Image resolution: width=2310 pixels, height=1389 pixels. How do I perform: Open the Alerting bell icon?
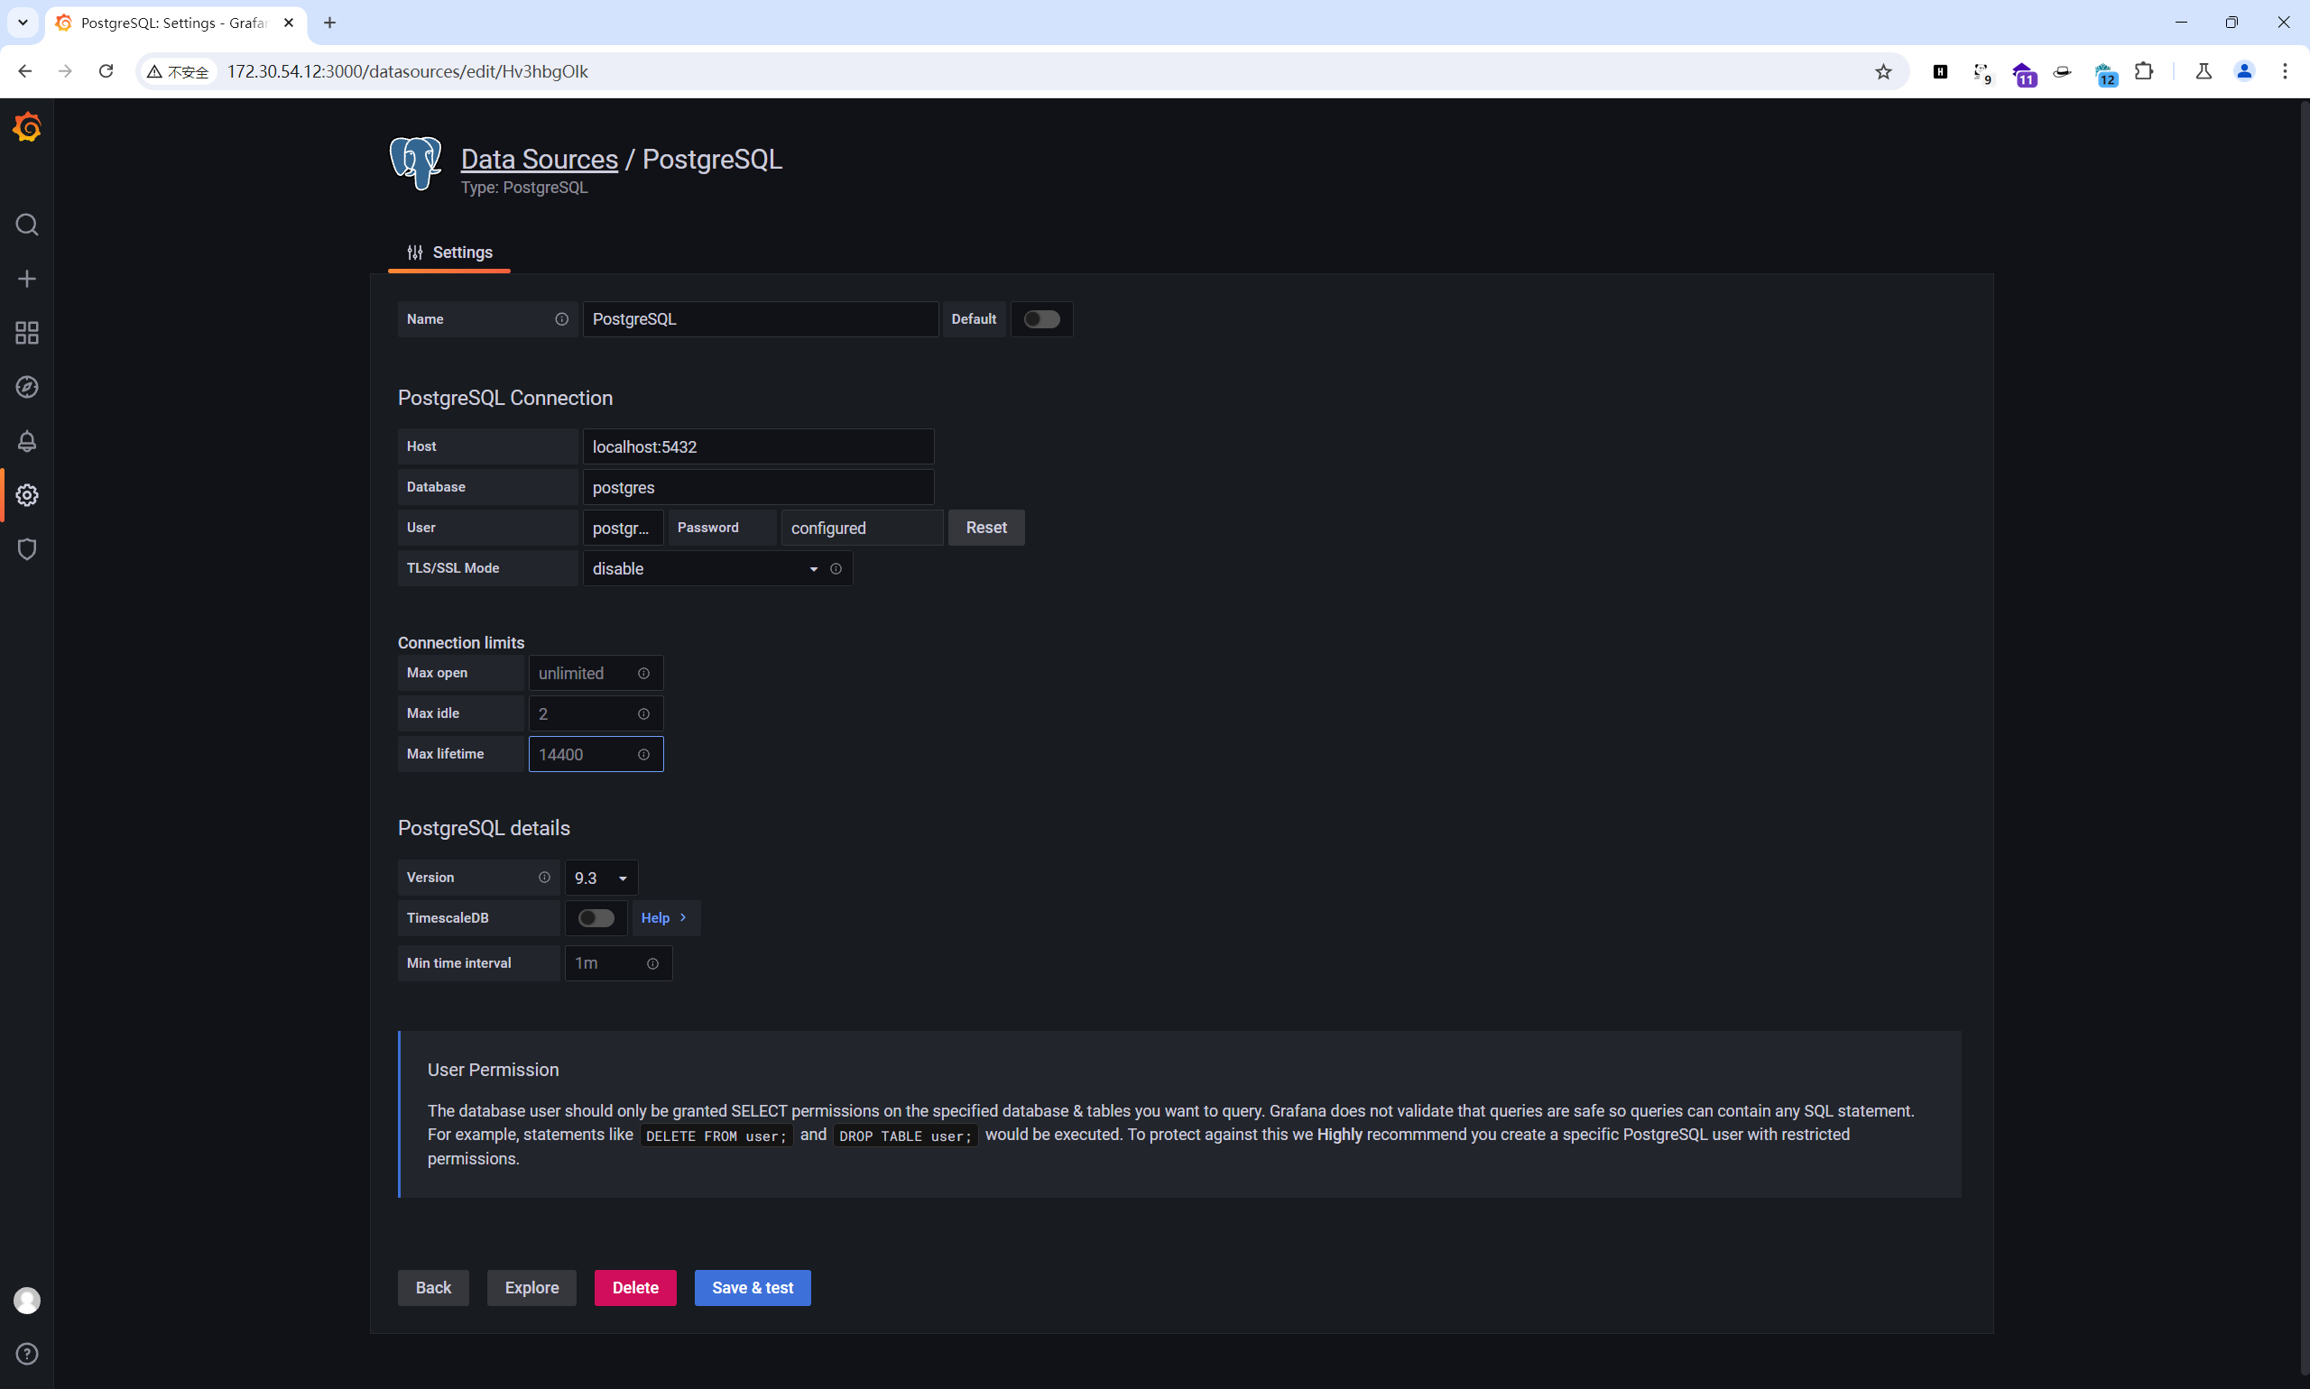click(27, 441)
